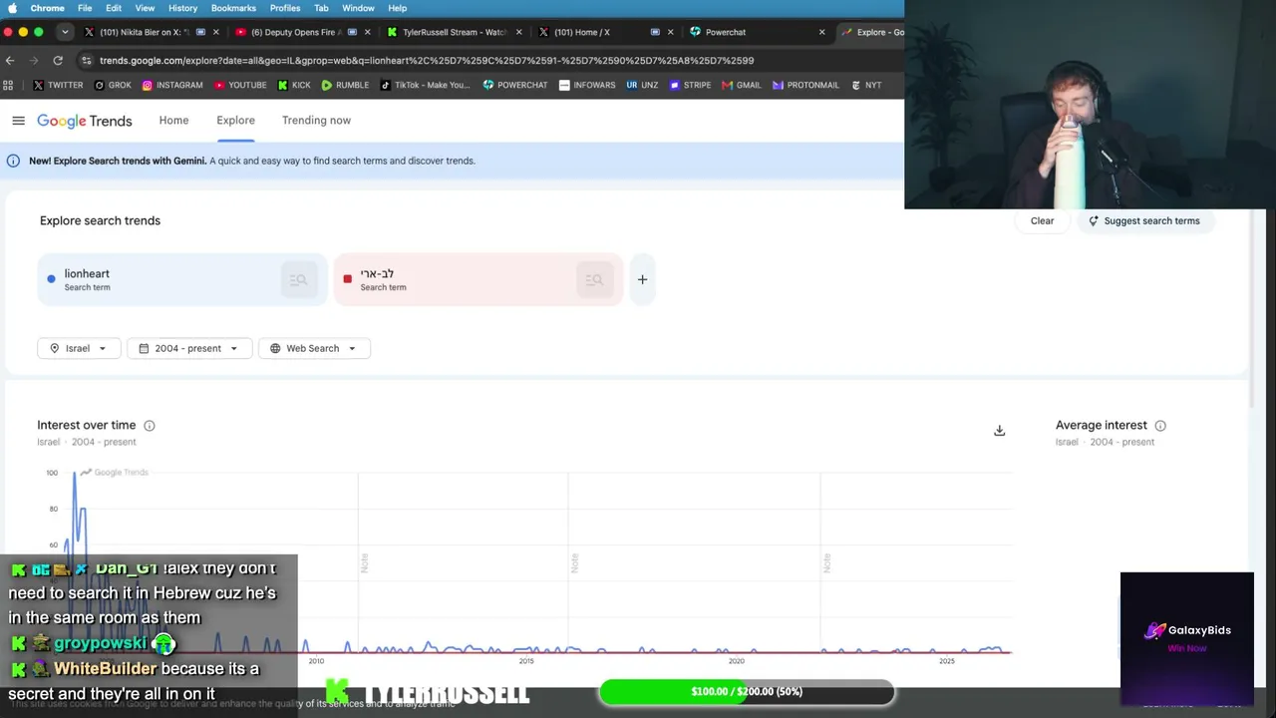Show info about Average interest

1160,426
